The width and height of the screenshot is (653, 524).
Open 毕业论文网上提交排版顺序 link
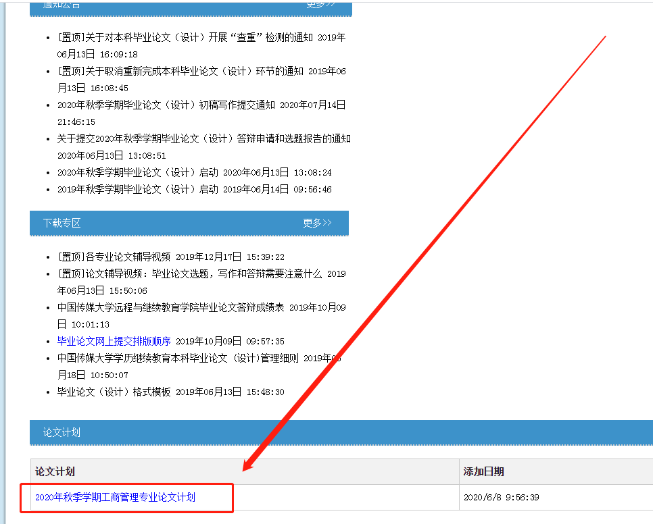(114, 341)
